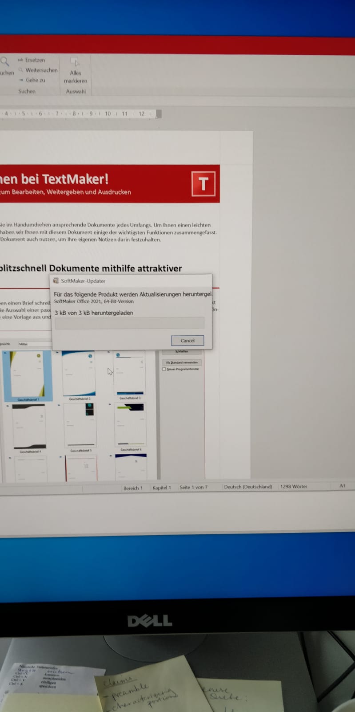Screen dimensions: 355x712
Task: Select the Geschäftsbrief 6 template thumbnail
Action: (x=130, y=425)
